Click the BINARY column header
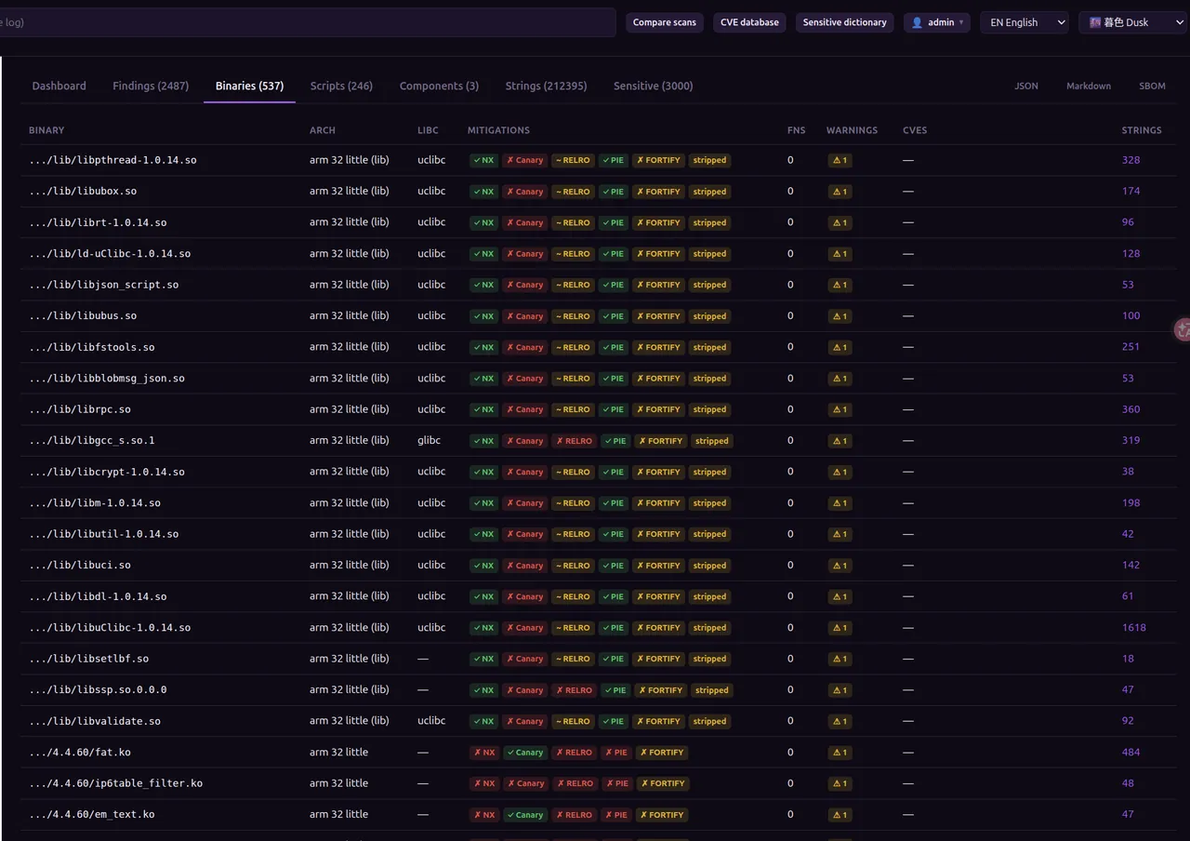 tap(46, 130)
